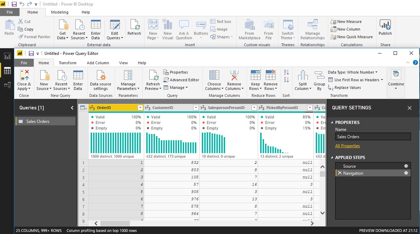Open the Add Column tab
420x234 pixels.
pos(98,63)
